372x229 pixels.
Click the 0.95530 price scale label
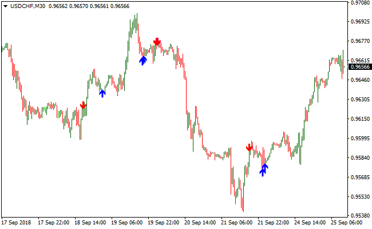point(360,197)
